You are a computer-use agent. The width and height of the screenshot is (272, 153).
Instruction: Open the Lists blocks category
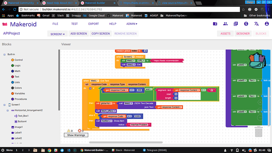[15, 82]
